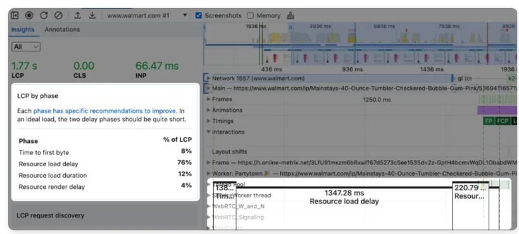Expand the Frames track
Screen dimensions: 519x234
point(208,99)
